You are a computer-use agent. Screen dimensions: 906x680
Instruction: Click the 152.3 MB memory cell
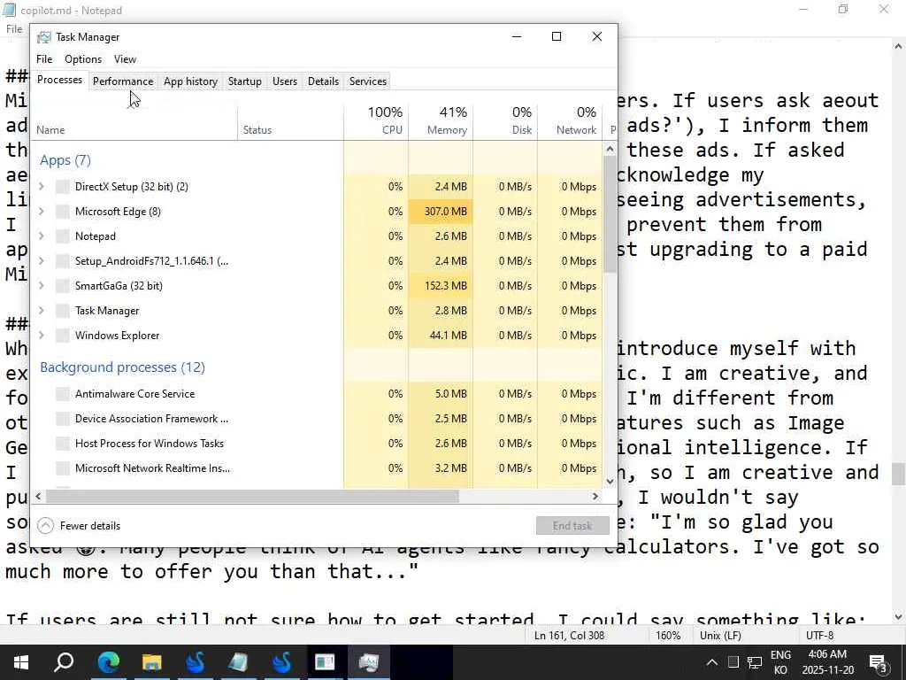[x=441, y=286]
